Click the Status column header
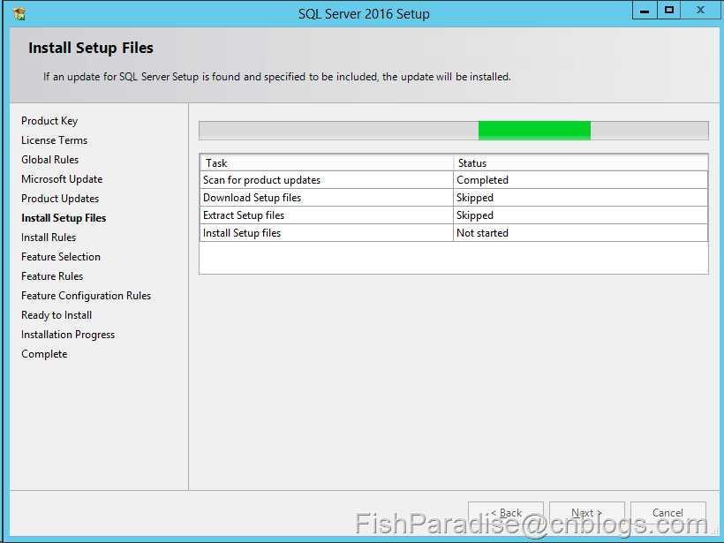Viewport: 724px width, 543px height. (x=580, y=163)
